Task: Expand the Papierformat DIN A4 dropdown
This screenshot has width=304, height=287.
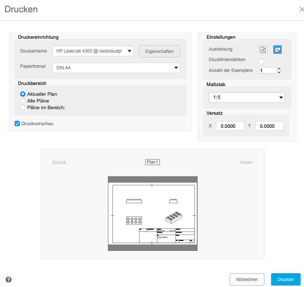Action: pyautogui.click(x=116, y=68)
